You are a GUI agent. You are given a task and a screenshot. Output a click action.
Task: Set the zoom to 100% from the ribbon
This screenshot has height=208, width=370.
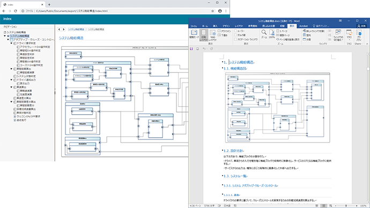point(272,34)
